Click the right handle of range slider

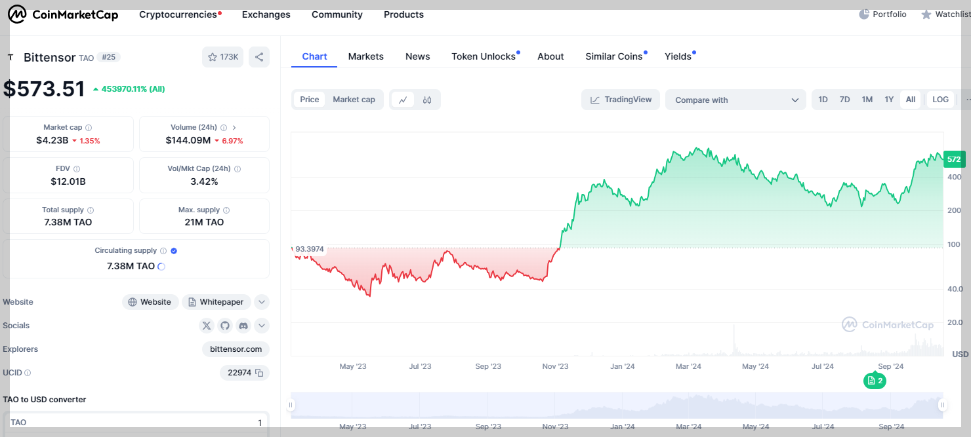pyautogui.click(x=943, y=406)
